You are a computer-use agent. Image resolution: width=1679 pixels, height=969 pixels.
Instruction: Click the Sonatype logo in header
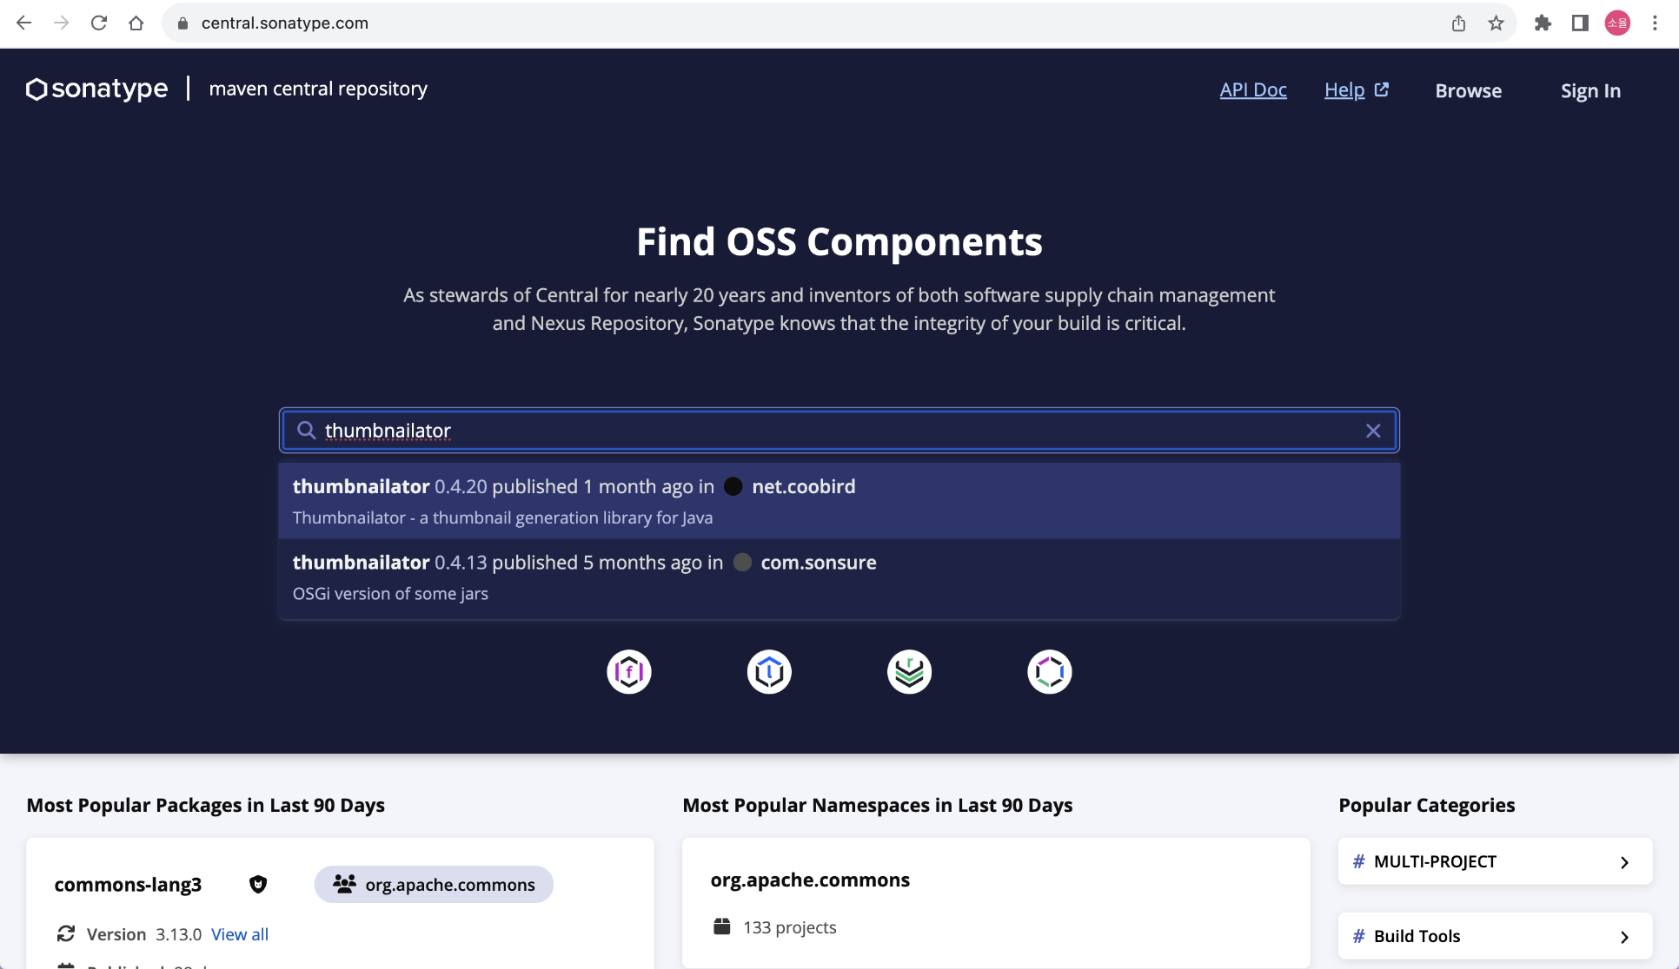pyautogui.click(x=97, y=89)
